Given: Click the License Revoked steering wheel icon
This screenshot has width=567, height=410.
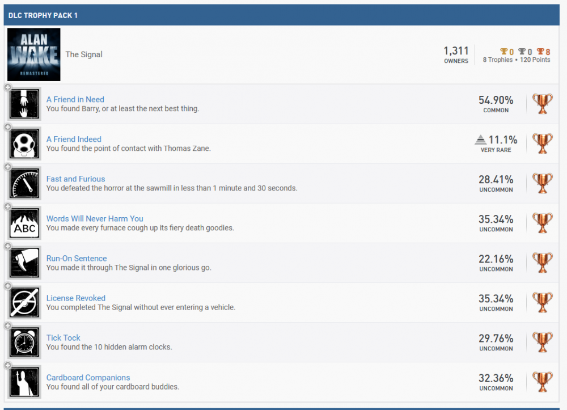Looking at the screenshot, I should (25, 302).
